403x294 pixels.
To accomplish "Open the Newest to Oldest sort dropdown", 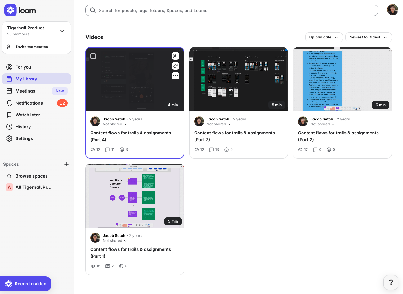I will 368,37.
